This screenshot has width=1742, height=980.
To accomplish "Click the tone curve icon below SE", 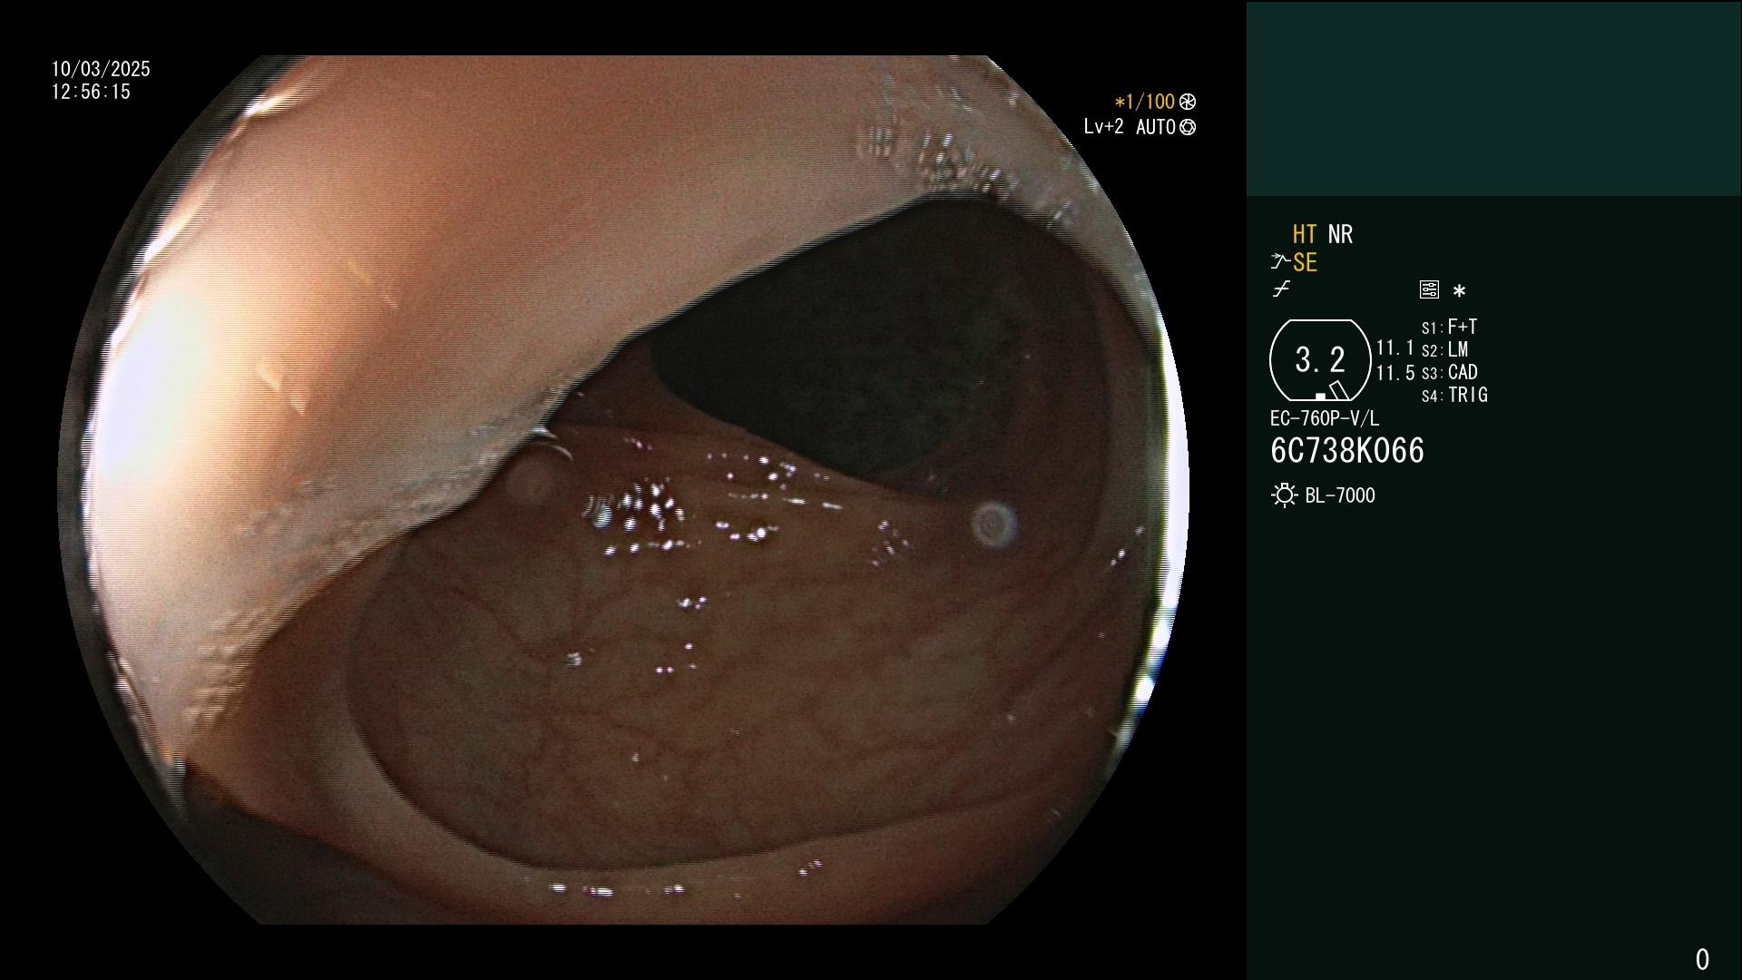I will click(x=1281, y=289).
